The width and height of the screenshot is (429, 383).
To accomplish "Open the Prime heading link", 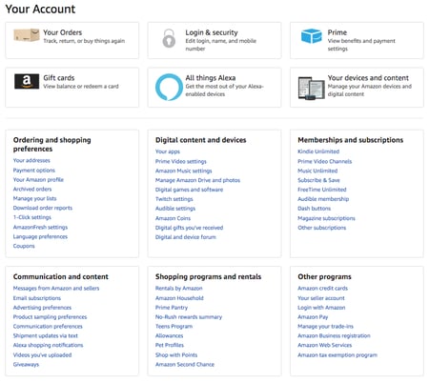I will [x=337, y=32].
